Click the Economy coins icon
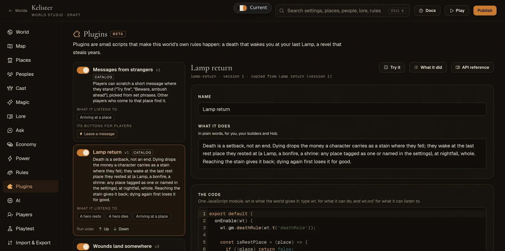This screenshot has width=505, height=251. click(10, 144)
